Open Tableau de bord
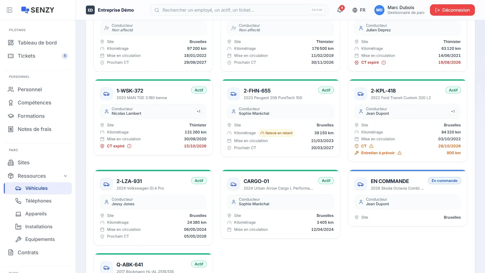485x273 pixels. click(38, 43)
